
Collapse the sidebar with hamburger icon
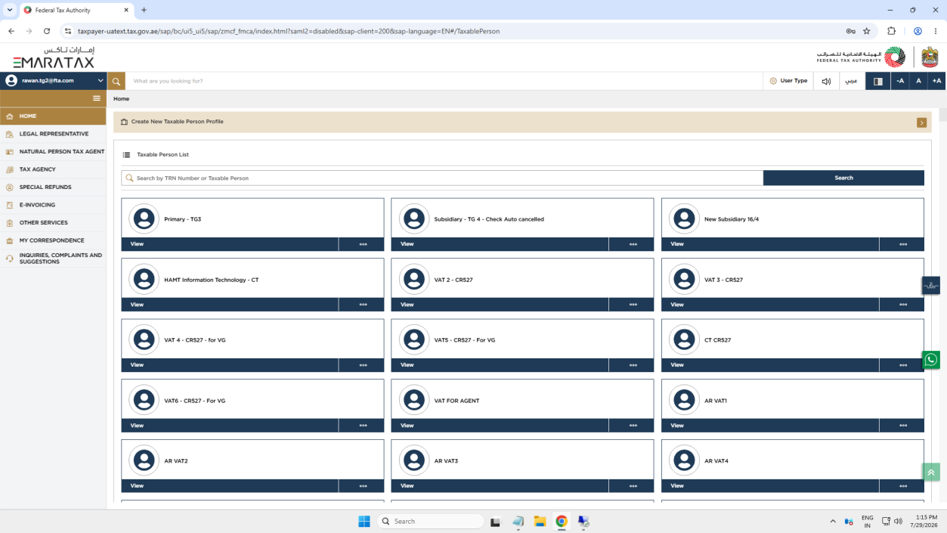click(97, 98)
